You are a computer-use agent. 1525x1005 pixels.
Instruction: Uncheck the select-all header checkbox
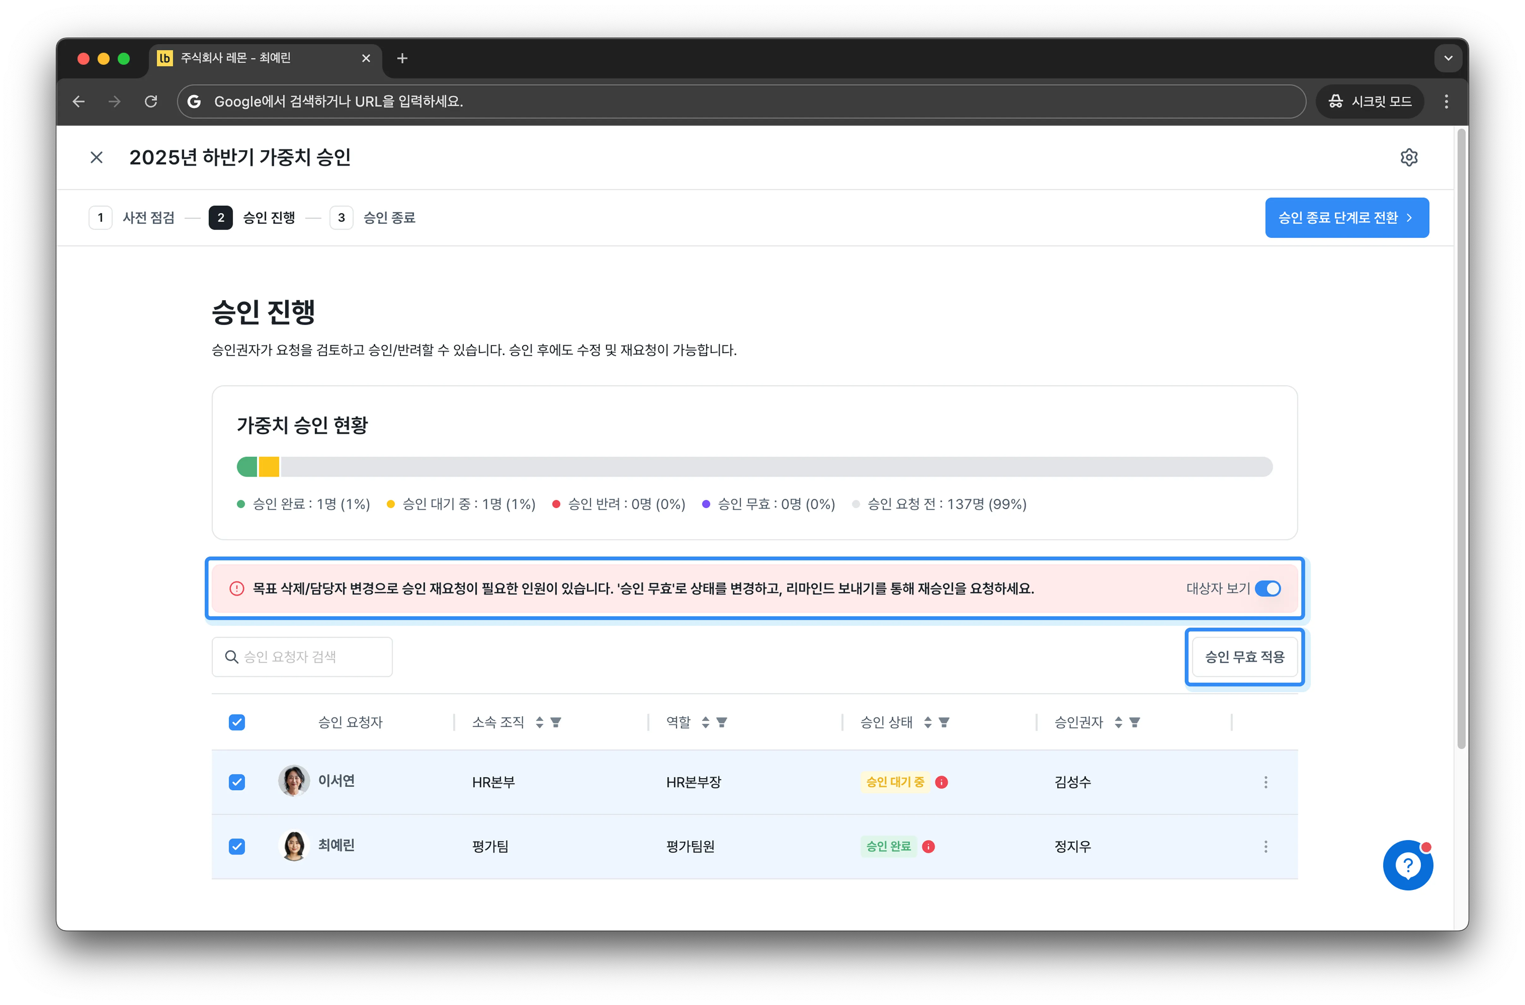click(x=237, y=722)
